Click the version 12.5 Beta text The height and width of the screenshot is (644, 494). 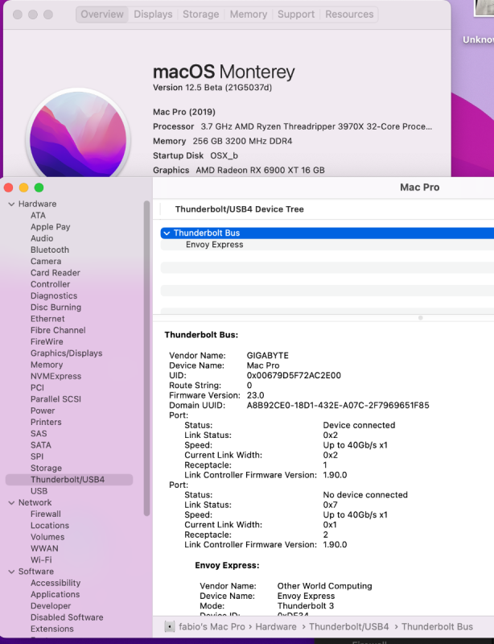pos(212,88)
